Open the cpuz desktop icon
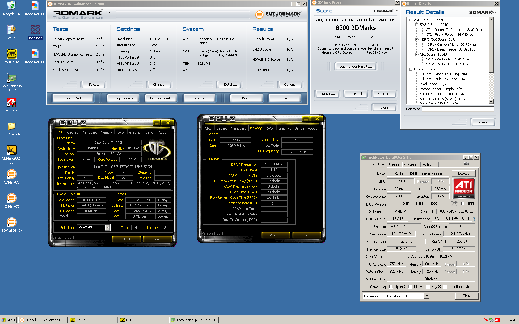 [x=11, y=32]
